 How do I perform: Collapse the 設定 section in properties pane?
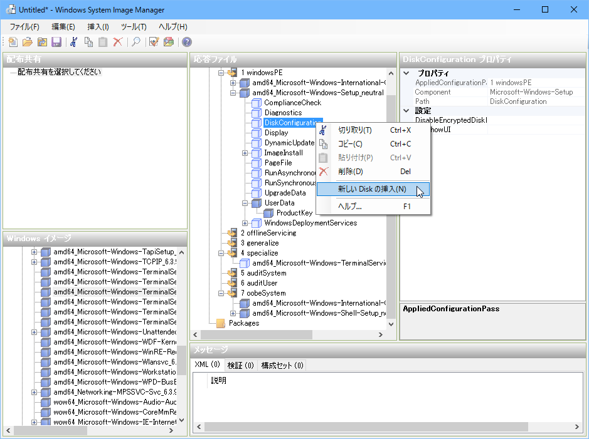click(406, 111)
